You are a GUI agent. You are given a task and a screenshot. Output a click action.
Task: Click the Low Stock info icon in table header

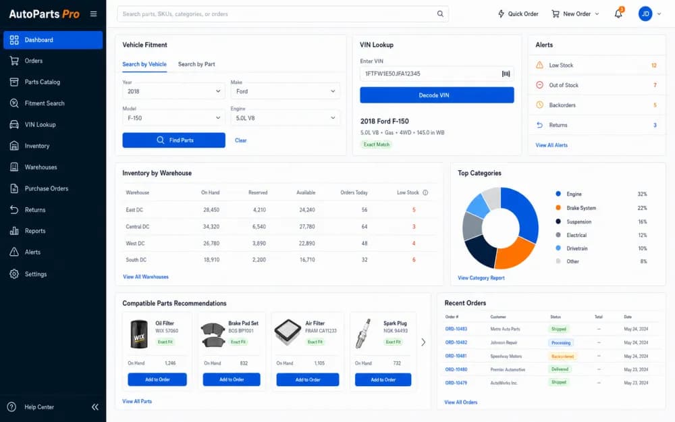(x=425, y=192)
